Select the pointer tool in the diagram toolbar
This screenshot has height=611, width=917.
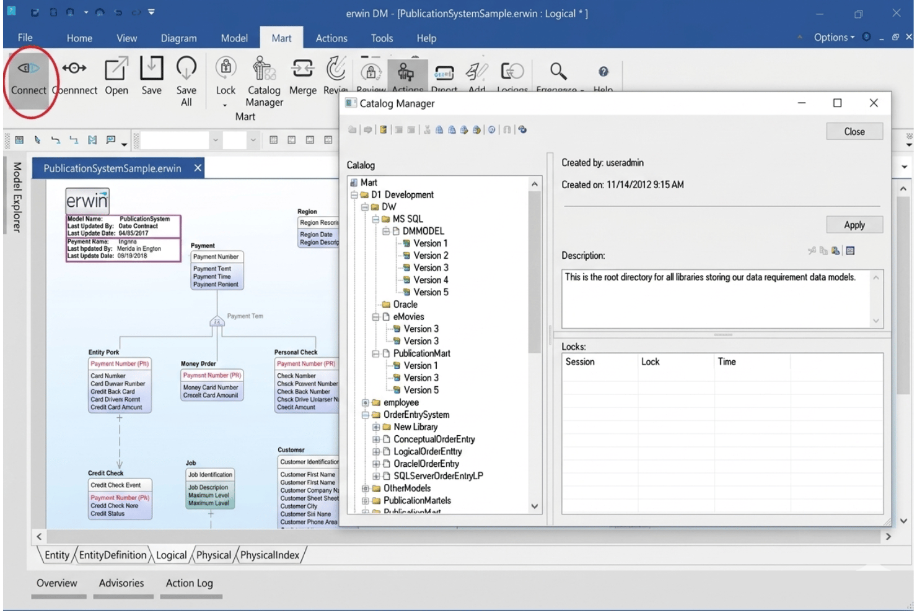37,141
